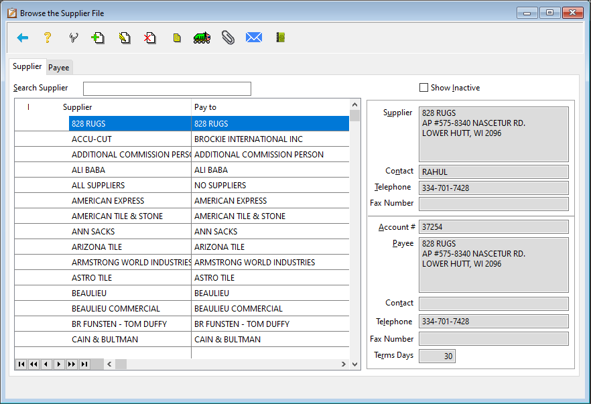Click the Contact field showing RAHUL
The image size is (591, 404).
[x=494, y=172]
